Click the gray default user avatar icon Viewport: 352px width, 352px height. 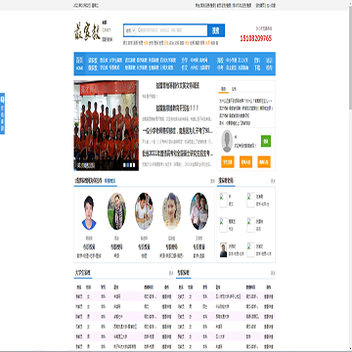click(x=227, y=141)
